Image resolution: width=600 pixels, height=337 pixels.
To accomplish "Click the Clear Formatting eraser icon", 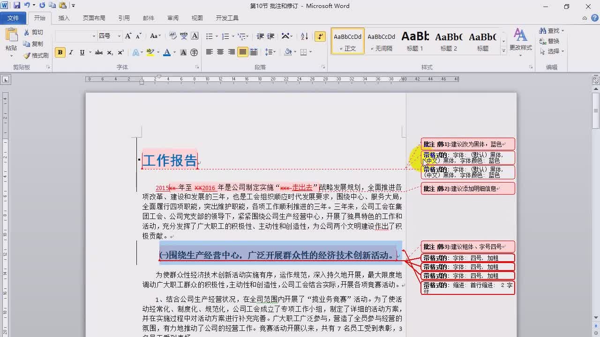I will click(x=172, y=36).
